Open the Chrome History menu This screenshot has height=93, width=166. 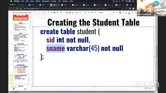click(x=38, y=1)
